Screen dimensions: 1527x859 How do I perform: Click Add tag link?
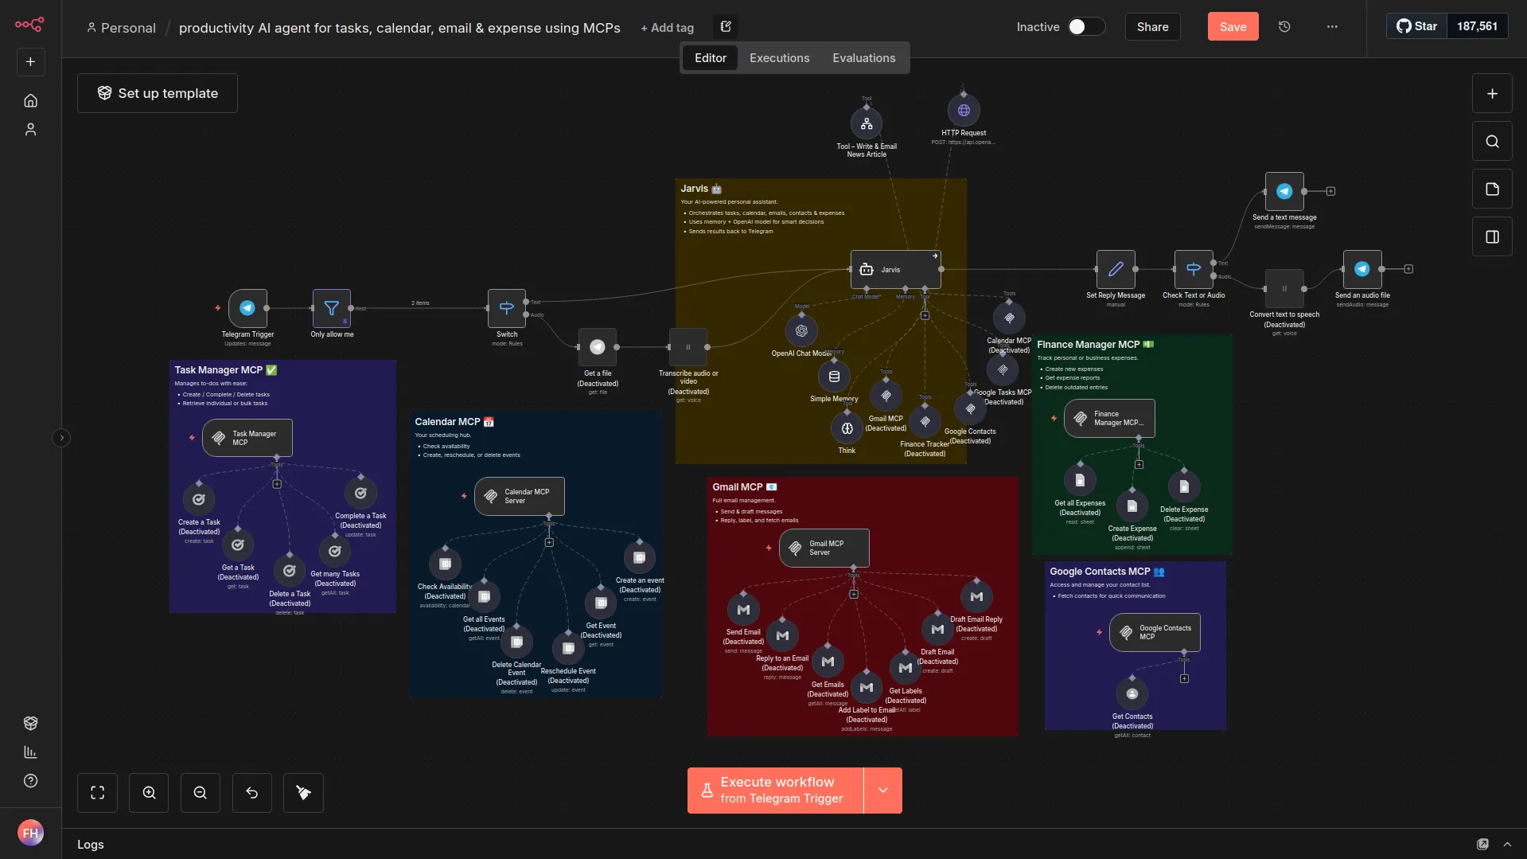tap(667, 28)
